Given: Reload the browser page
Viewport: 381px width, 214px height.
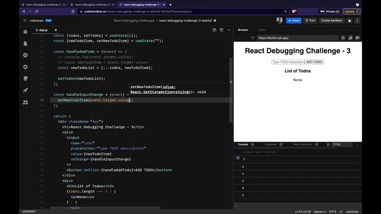Looking at the screenshot, I should pyautogui.click(x=37, y=11).
